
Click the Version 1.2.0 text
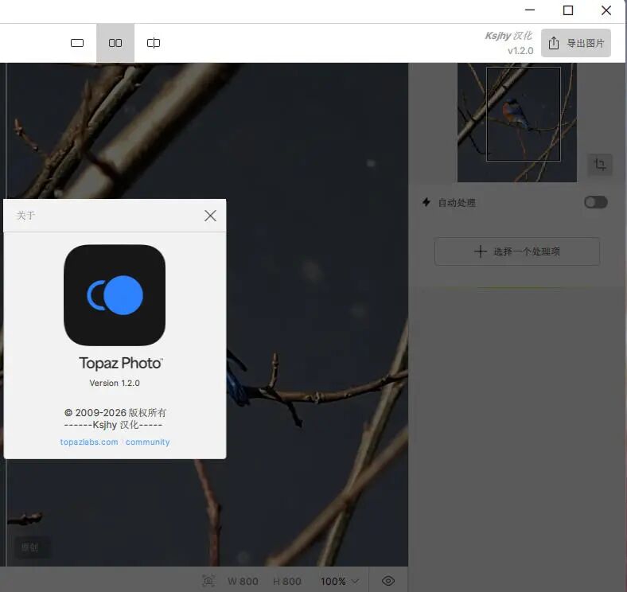click(x=115, y=383)
